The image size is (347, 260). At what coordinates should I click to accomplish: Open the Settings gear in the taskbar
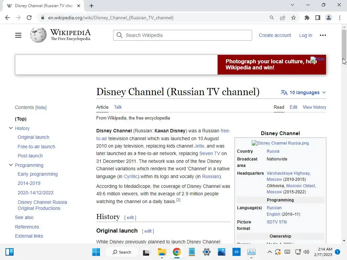207,252
